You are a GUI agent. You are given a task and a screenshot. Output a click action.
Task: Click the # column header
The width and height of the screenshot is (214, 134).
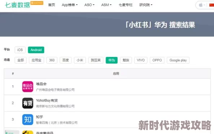pos(13,74)
